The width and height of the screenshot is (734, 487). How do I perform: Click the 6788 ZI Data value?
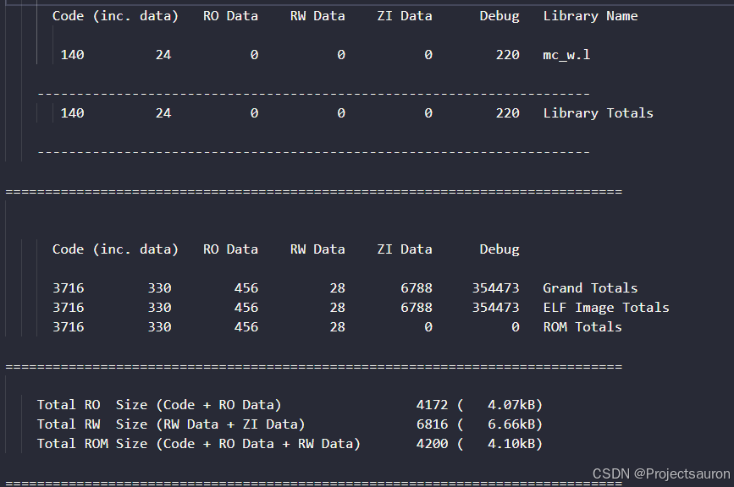[416, 287]
